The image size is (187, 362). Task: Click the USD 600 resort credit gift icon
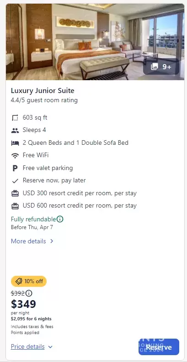pos(15,206)
